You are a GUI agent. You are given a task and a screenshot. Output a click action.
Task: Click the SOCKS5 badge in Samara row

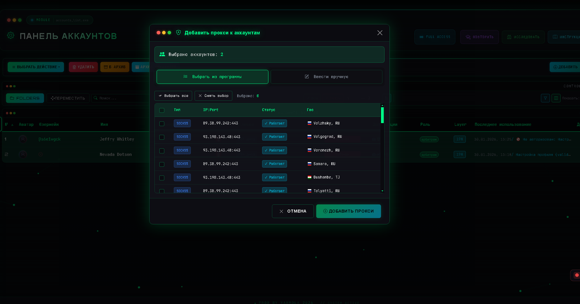coord(182,164)
